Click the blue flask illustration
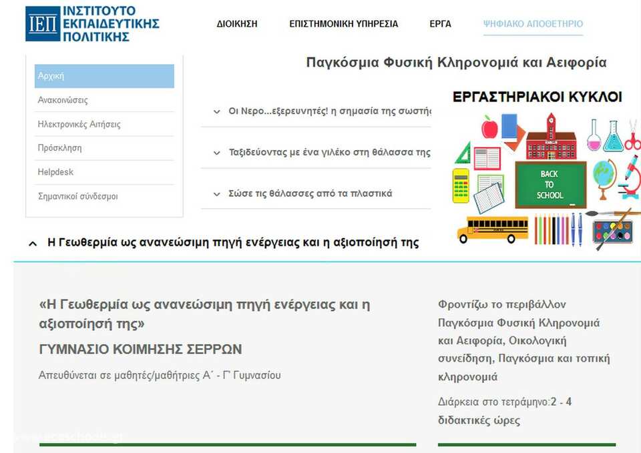The height and width of the screenshot is (453, 641). click(x=613, y=136)
